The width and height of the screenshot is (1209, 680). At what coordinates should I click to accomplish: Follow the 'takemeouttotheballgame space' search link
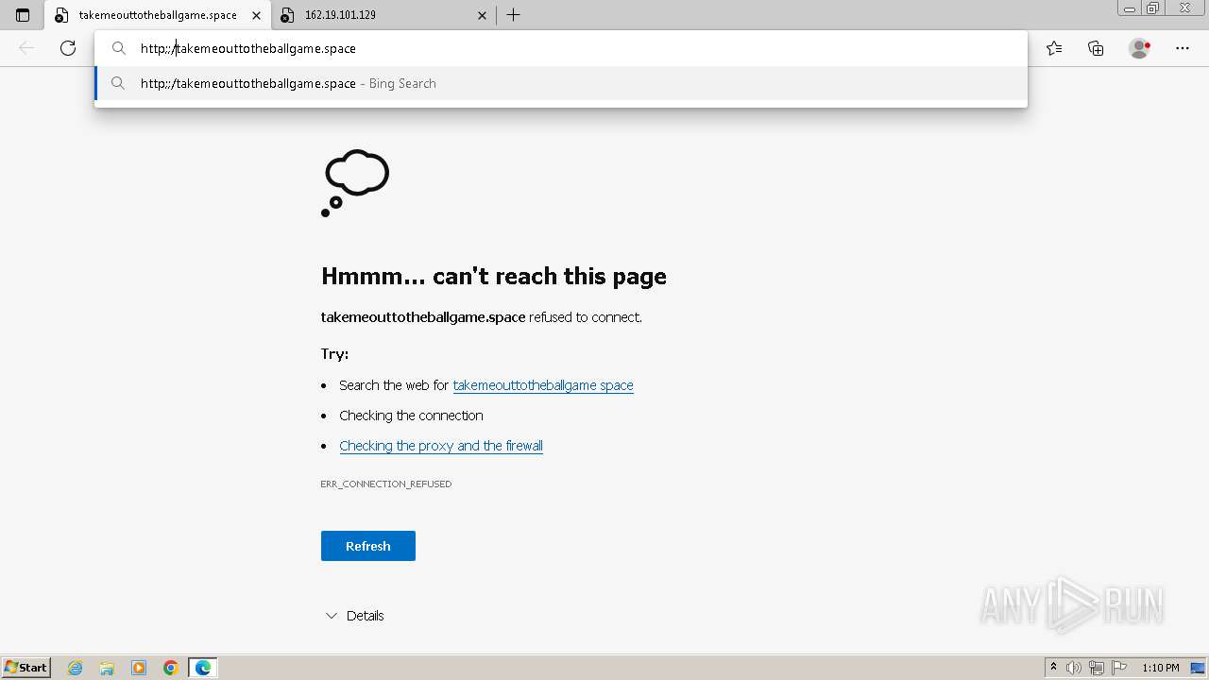click(543, 385)
